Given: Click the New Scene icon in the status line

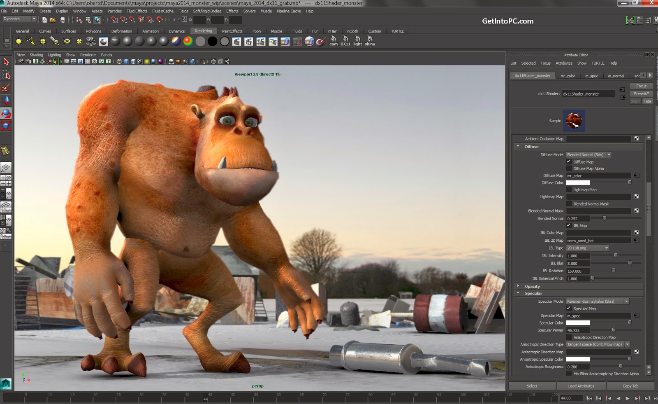Looking at the screenshot, I should [44, 19].
